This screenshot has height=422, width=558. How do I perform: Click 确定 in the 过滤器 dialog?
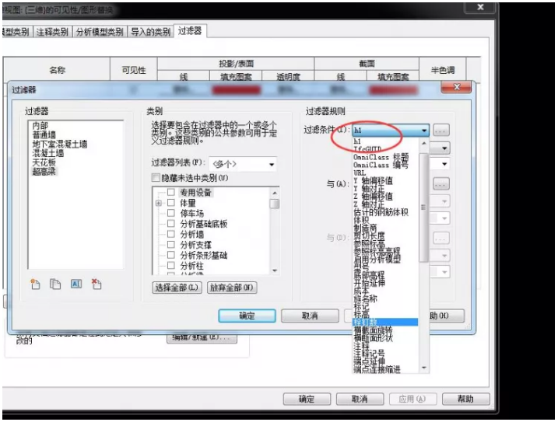[247, 316]
